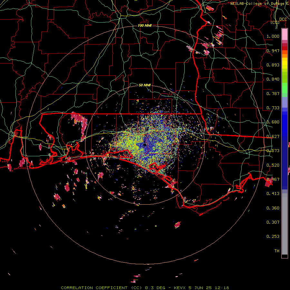This screenshot has width=290, height=290.
Task: Click the 0.573 color scale value
Action: point(273,151)
